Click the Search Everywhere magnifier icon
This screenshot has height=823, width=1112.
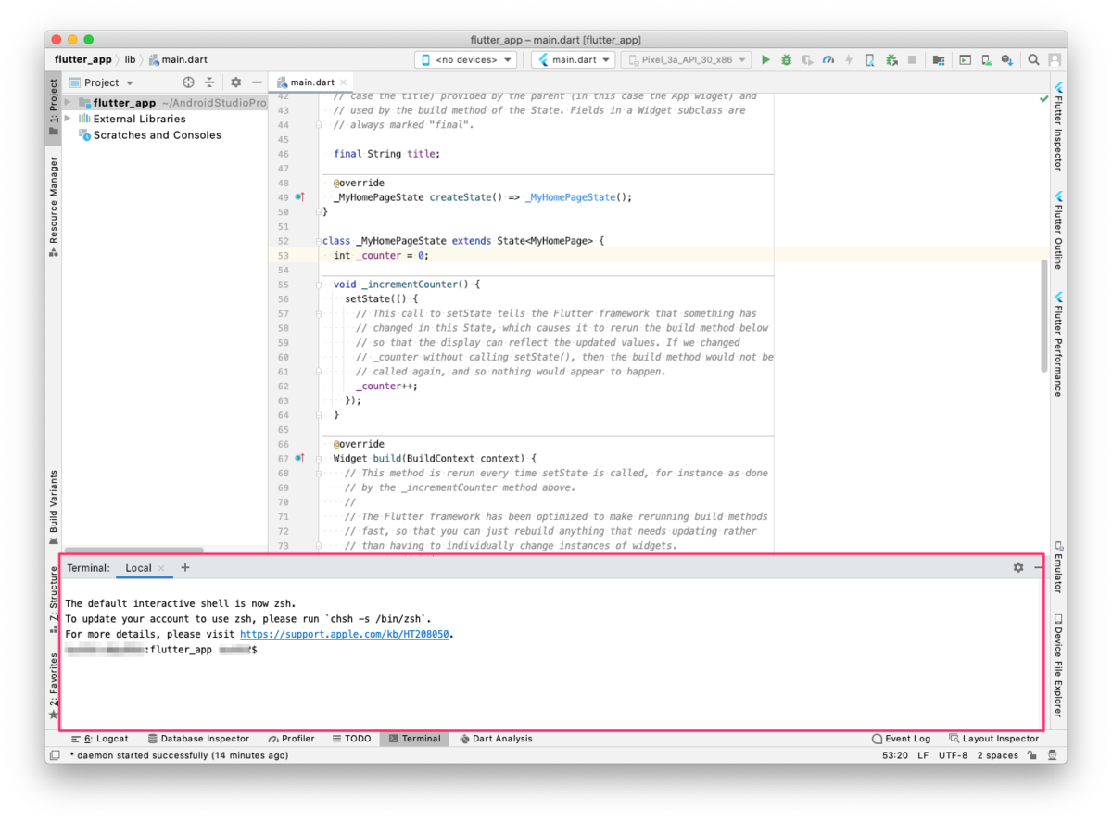tap(1033, 59)
